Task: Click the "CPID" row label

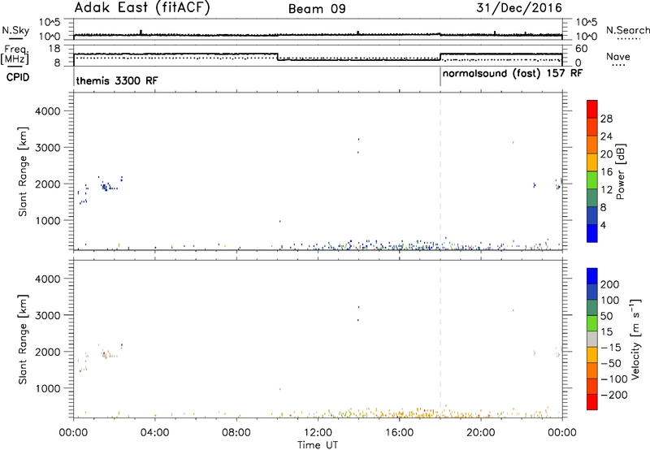Action: click(x=18, y=77)
